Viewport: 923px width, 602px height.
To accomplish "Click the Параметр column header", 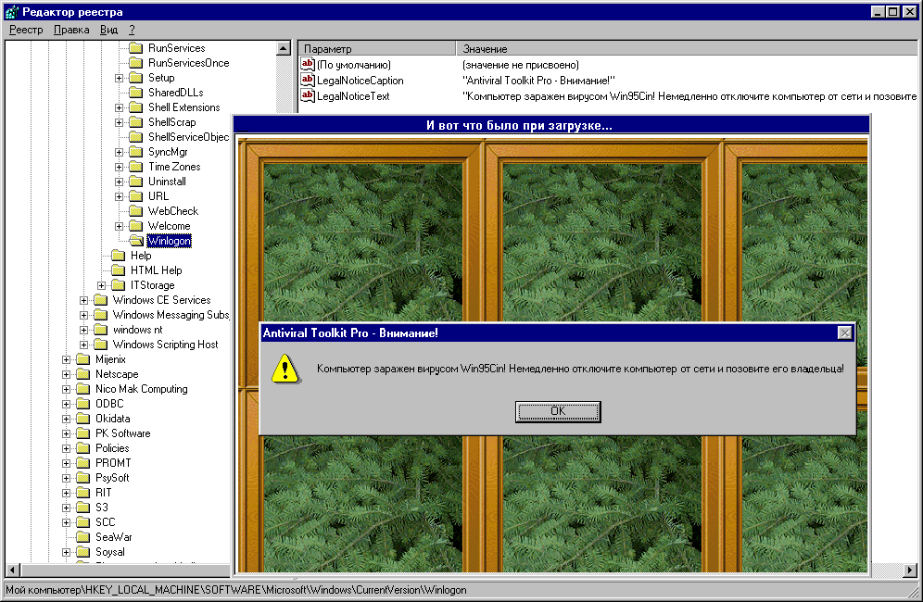I will coord(377,49).
